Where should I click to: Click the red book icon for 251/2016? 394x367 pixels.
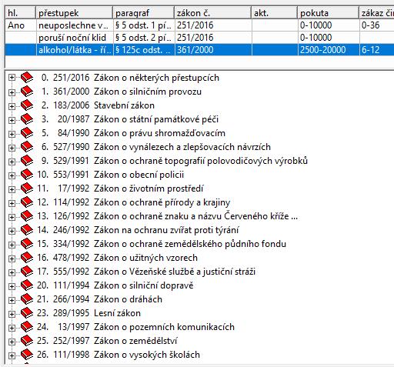coord(27,78)
